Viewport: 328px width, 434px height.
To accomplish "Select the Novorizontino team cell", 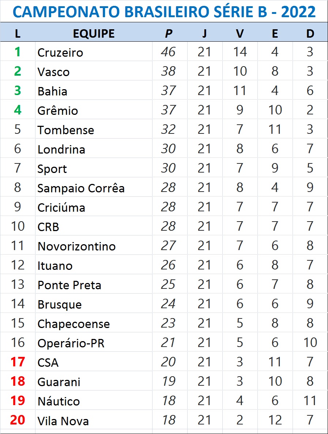I will [x=94, y=245].
